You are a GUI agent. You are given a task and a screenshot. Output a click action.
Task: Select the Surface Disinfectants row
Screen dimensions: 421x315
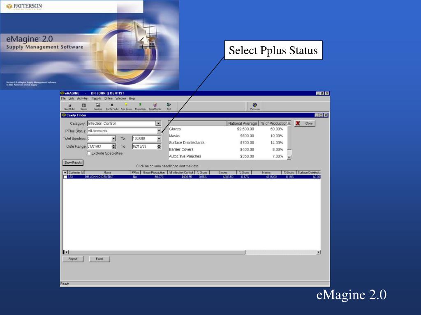click(x=228, y=143)
